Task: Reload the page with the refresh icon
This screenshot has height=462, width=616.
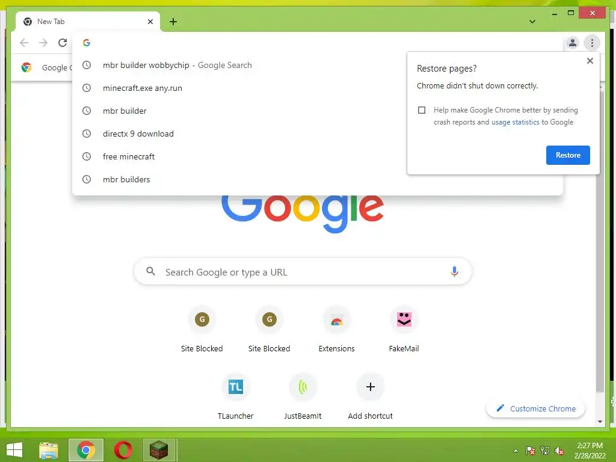Action: click(x=63, y=43)
